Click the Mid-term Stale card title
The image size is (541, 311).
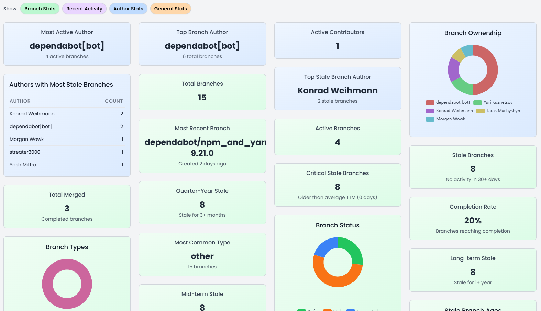click(x=202, y=294)
